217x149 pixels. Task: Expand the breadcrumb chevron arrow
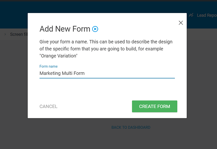(x=5, y=34)
